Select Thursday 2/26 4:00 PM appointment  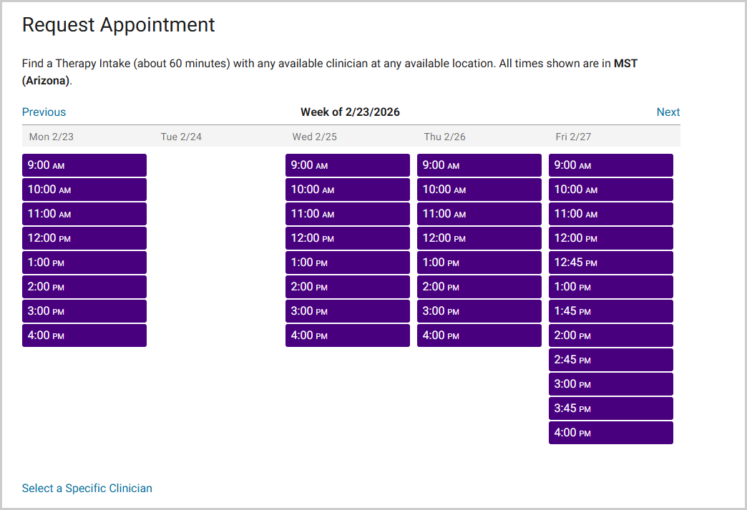tap(479, 335)
